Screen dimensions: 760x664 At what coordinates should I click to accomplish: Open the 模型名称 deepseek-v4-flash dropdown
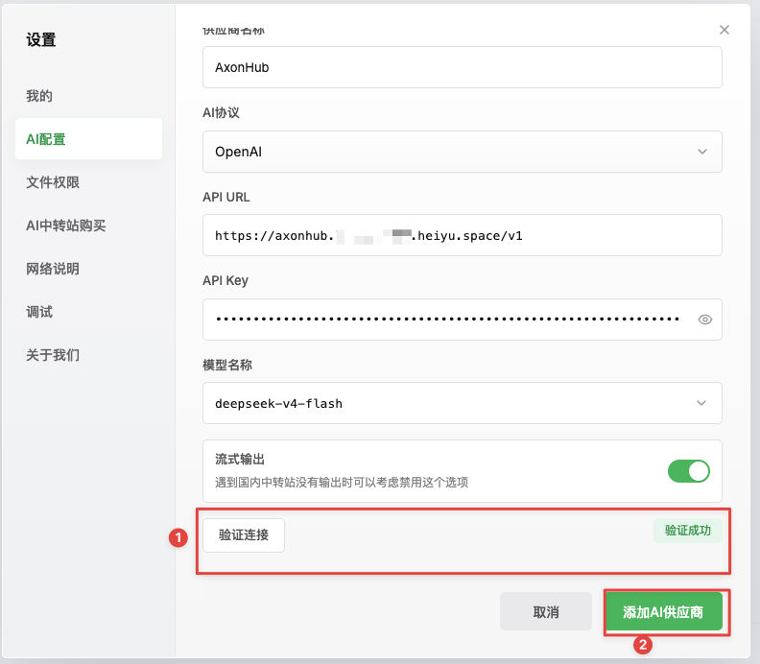pos(463,403)
